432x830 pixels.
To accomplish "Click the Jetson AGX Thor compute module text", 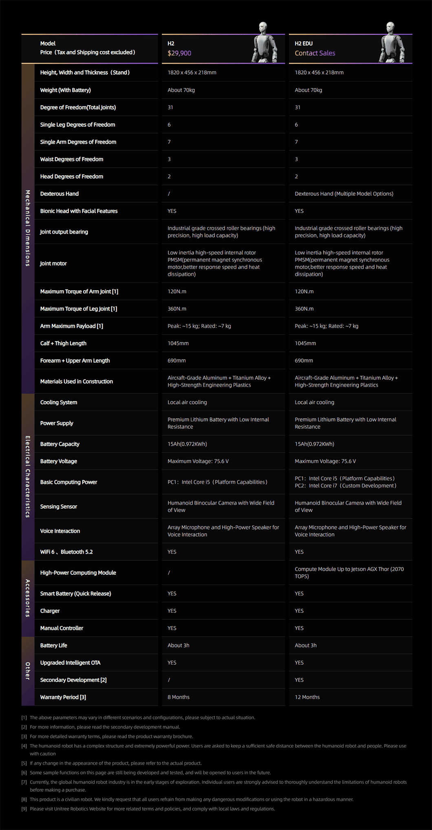I will (x=349, y=573).
